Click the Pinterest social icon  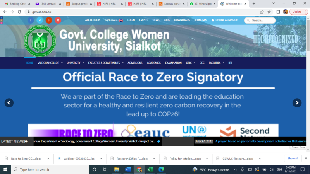tap(58, 20)
